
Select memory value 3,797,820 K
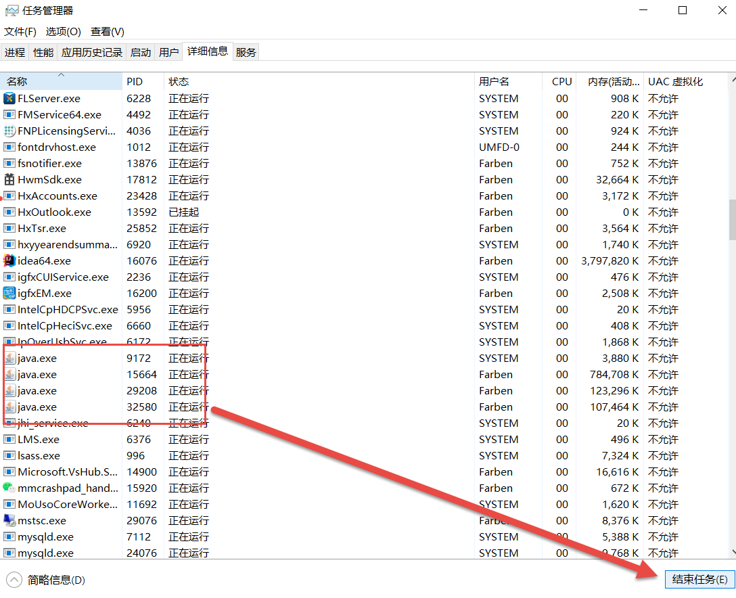pos(609,261)
